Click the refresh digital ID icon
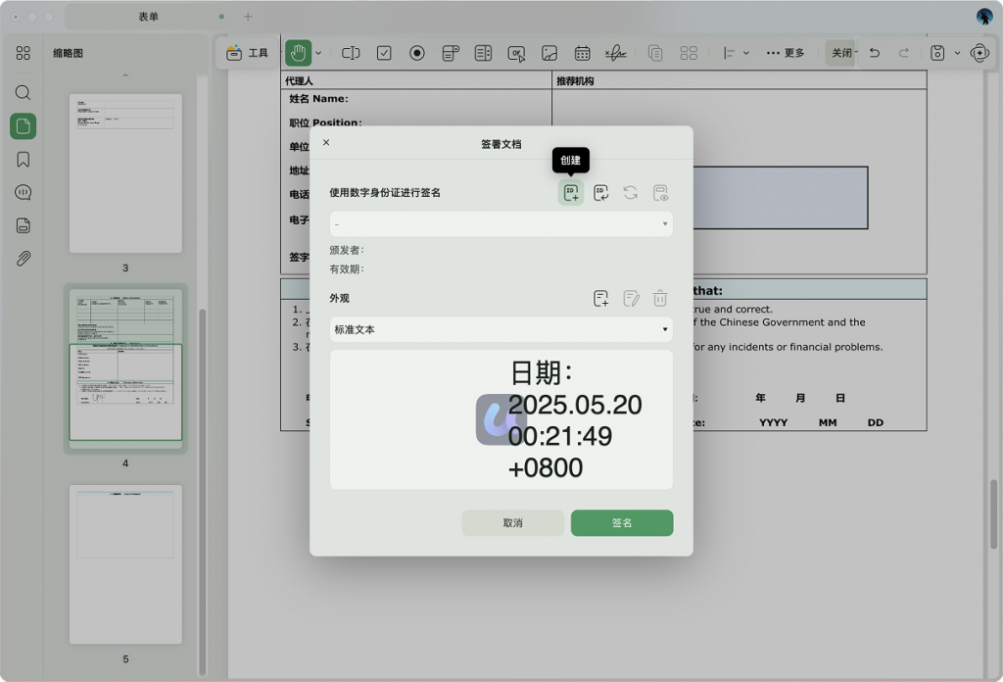 [x=630, y=193]
